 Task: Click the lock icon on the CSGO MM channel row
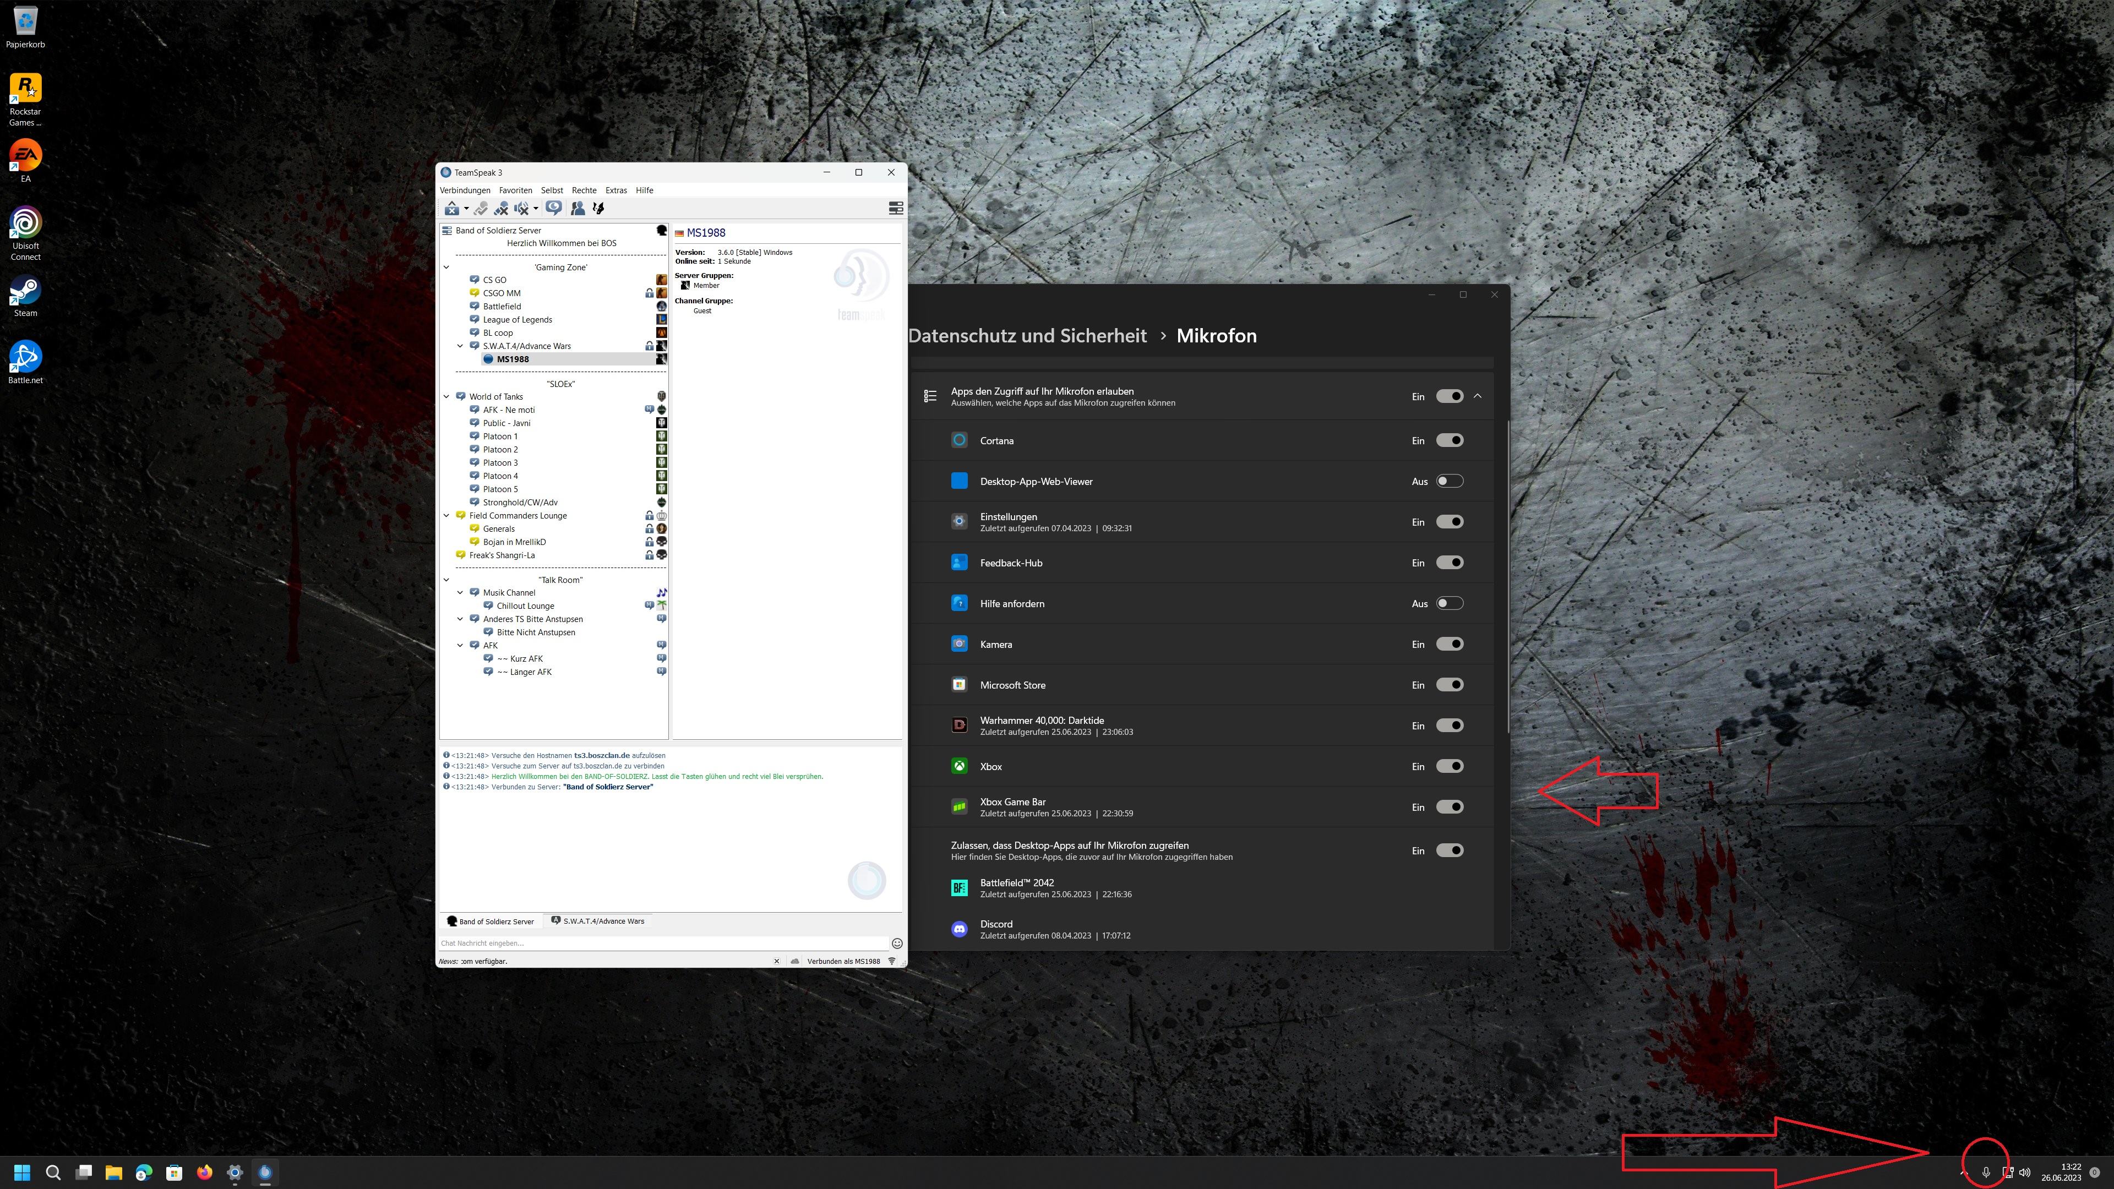[x=649, y=293]
